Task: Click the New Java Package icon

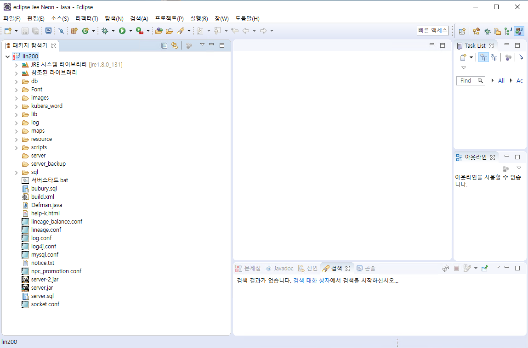Action: click(74, 31)
